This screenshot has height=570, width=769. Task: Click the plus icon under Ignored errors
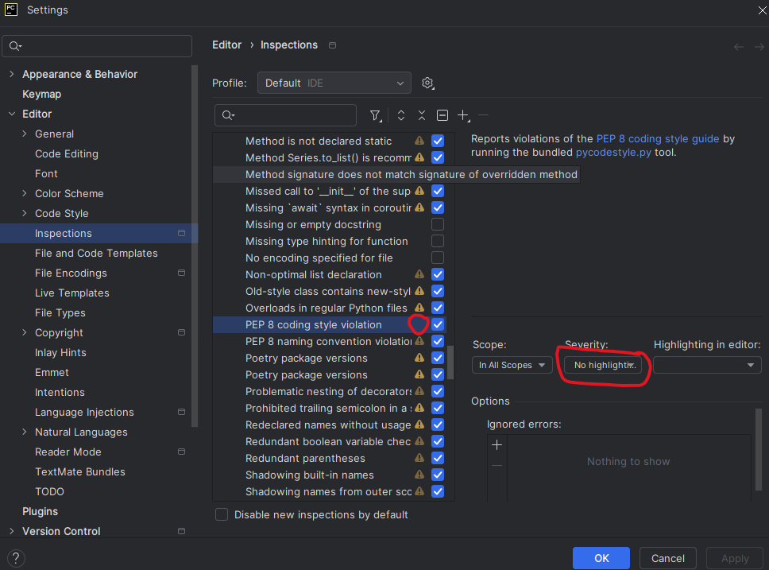pos(497,445)
